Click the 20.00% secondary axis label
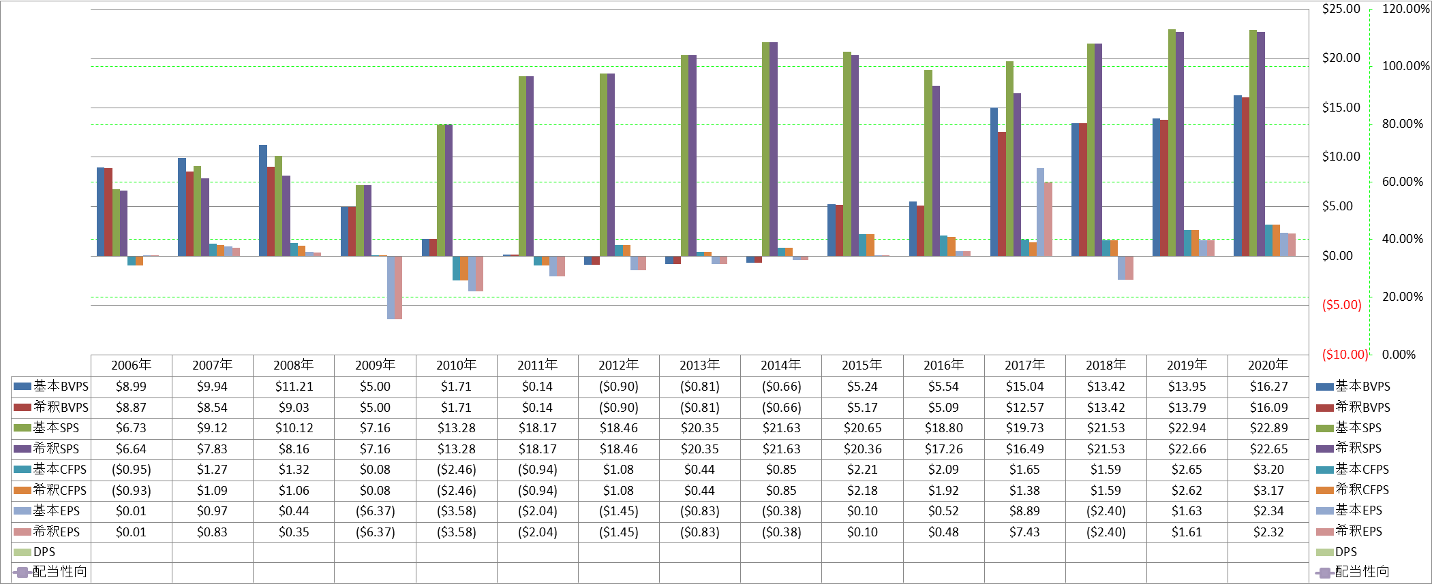Viewport: 1432px width, 584px height. pyautogui.click(x=1402, y=297)
